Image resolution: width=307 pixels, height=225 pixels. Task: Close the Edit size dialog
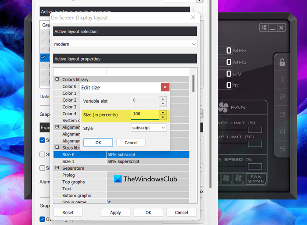[x=165, y=87]
